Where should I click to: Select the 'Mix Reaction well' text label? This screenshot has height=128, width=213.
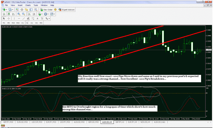tap(139, 78)
